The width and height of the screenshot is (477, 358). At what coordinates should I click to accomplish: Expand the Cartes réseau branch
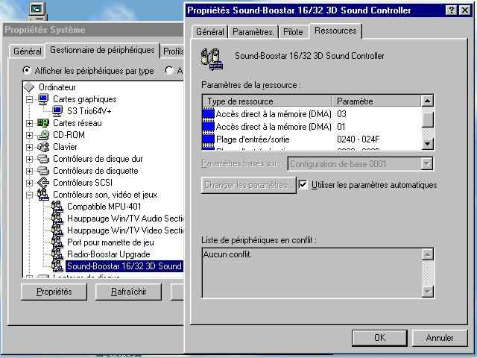point(29,123)
